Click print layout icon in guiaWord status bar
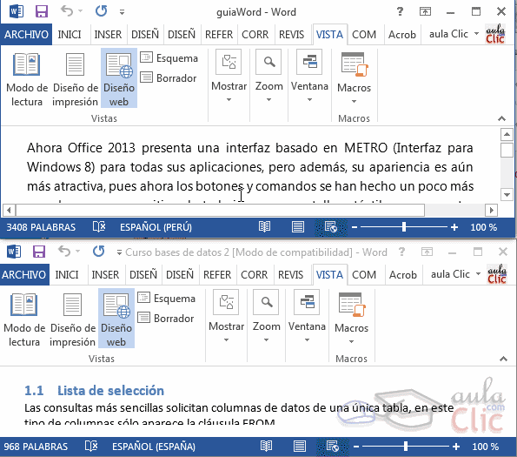Image resolution: width=517 pixels, height=457 pixels. [298, 227]
